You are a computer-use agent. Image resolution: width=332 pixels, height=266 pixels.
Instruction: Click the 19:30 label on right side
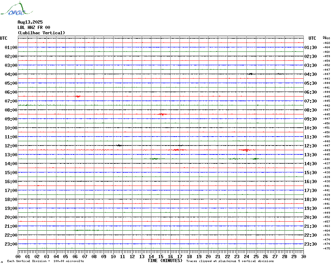click(x=311, y=208)
